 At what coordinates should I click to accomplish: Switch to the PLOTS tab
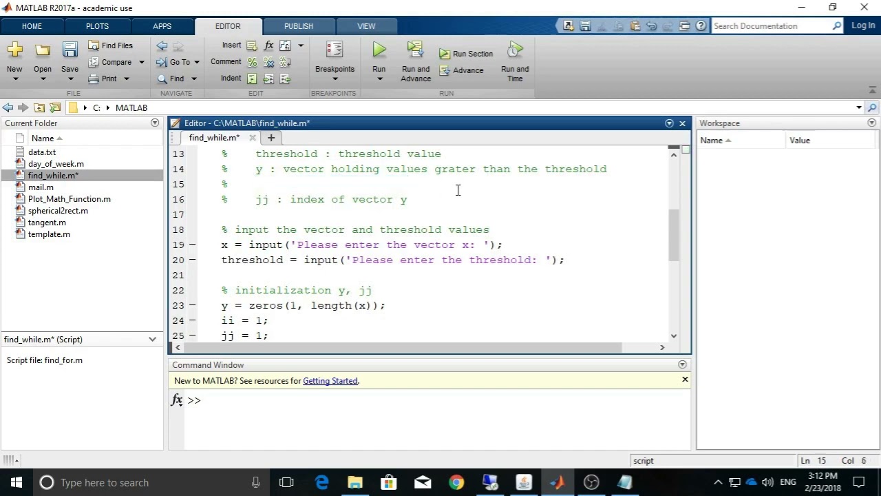coord(97,26)
